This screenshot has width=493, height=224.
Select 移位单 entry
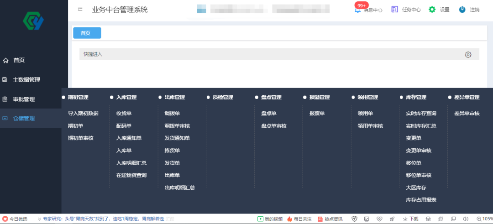(414, 163)
